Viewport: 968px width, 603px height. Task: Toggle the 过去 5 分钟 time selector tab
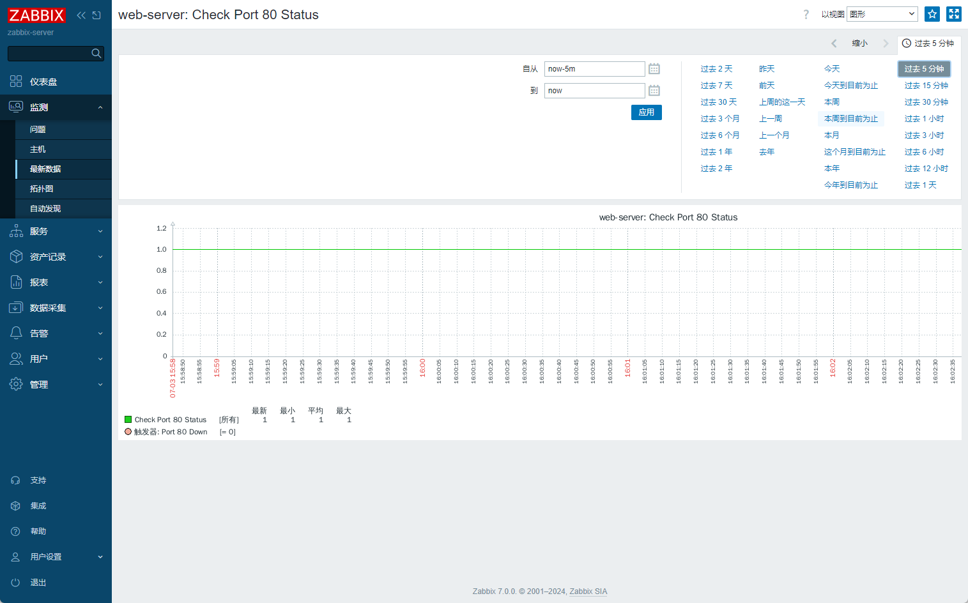click(x=928, y=43)
